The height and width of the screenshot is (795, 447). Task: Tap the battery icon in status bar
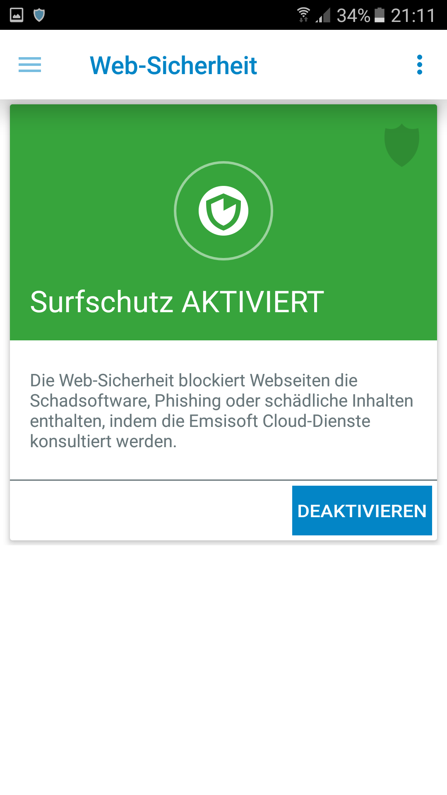(x=380, y=15)
